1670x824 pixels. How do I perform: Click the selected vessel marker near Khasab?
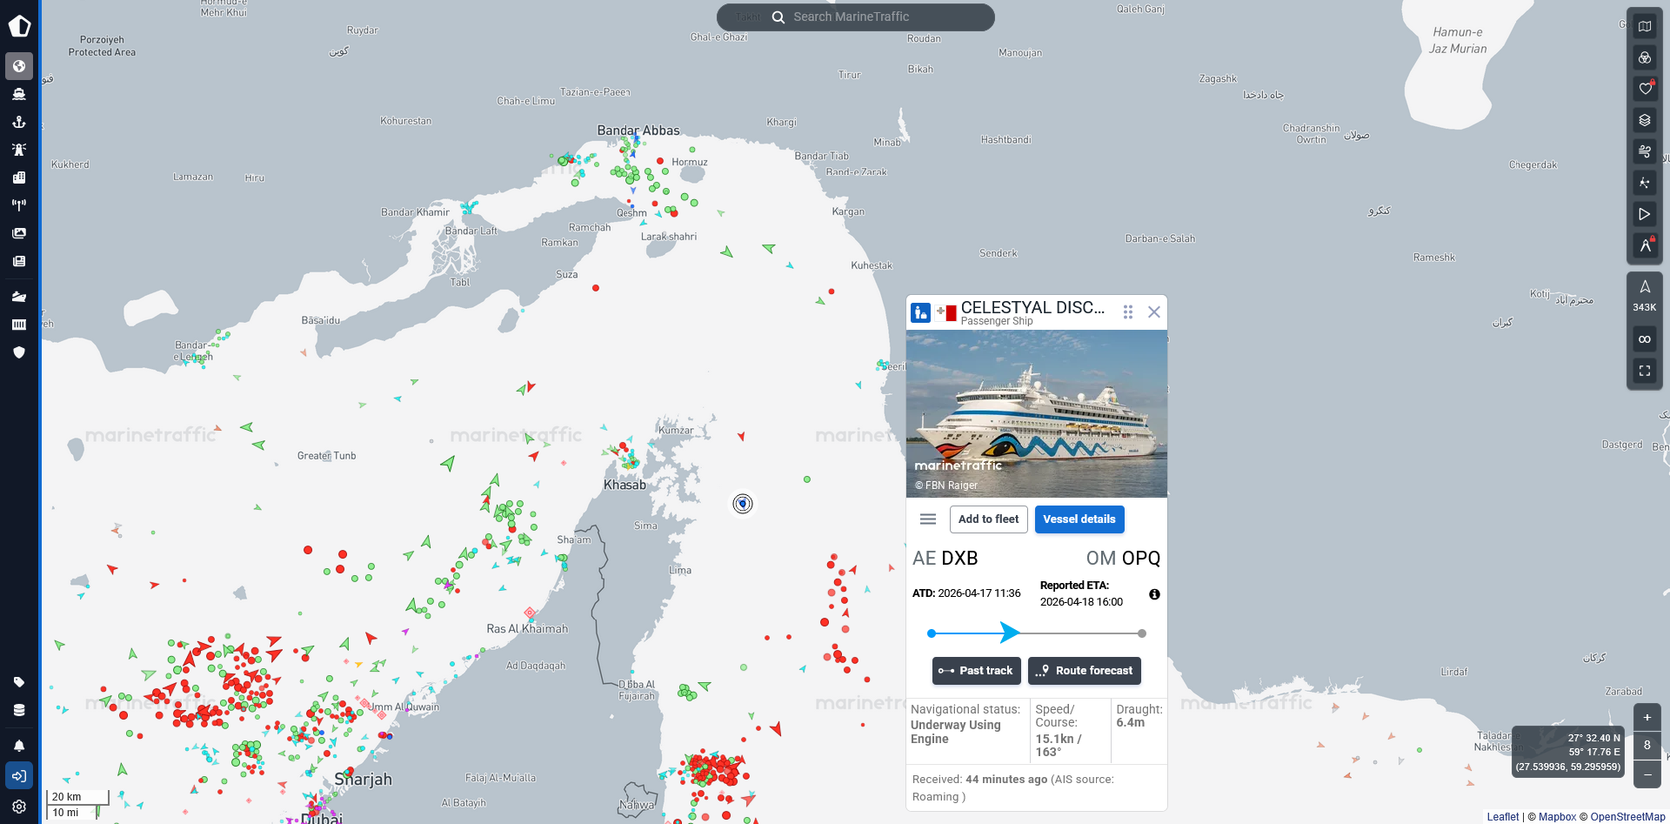pos(743,504)
